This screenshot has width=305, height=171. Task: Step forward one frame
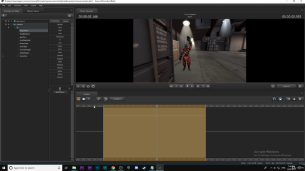198,86
